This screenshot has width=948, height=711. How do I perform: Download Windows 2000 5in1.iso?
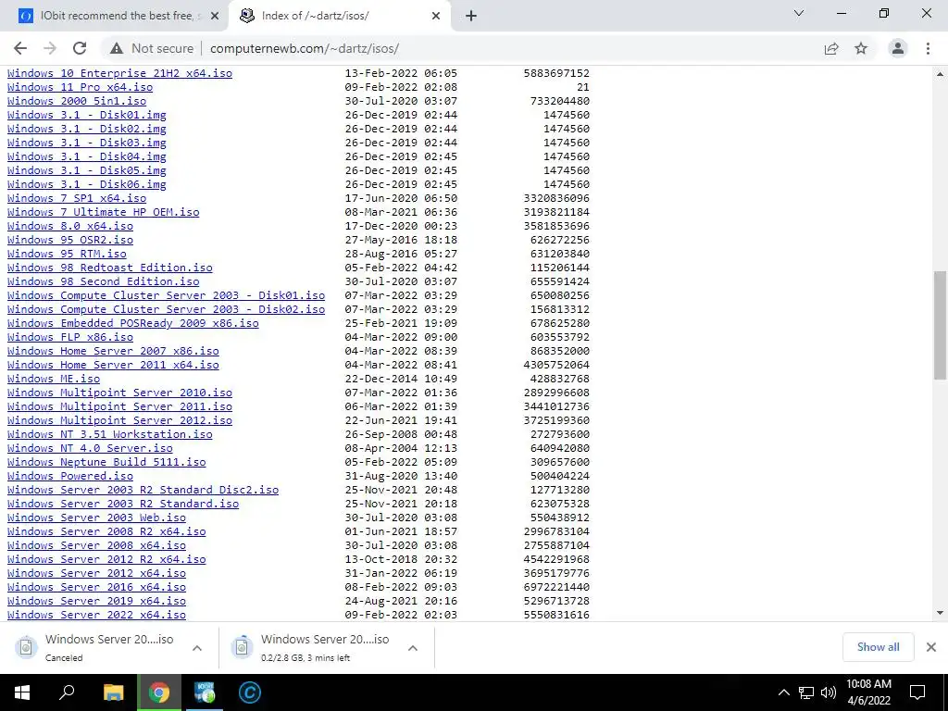77,101
